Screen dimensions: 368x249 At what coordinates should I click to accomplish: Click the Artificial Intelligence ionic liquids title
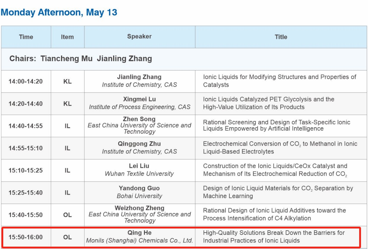(x=277, y=126)
